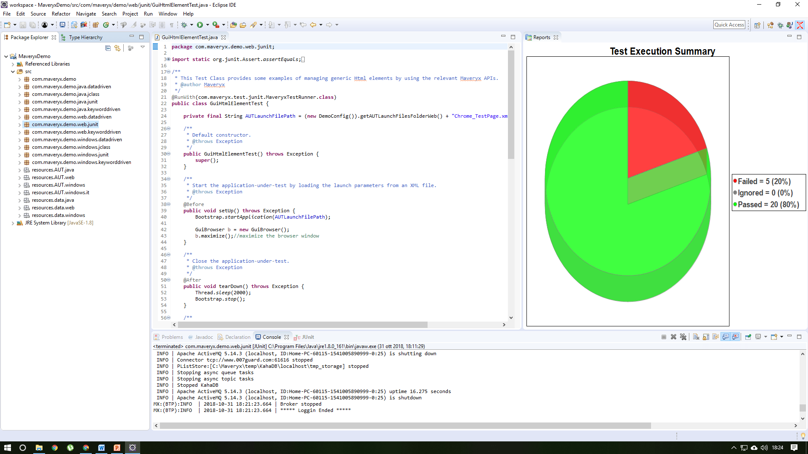
Task: Expand the com.maveryx.demo.web.junit package
Action: tap(19, 125)
